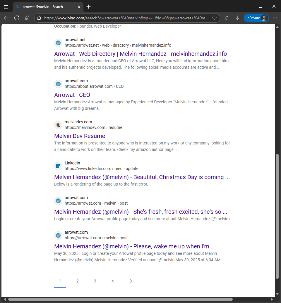Open 'Please, wake me up when I'm' result

click(134, 246)
